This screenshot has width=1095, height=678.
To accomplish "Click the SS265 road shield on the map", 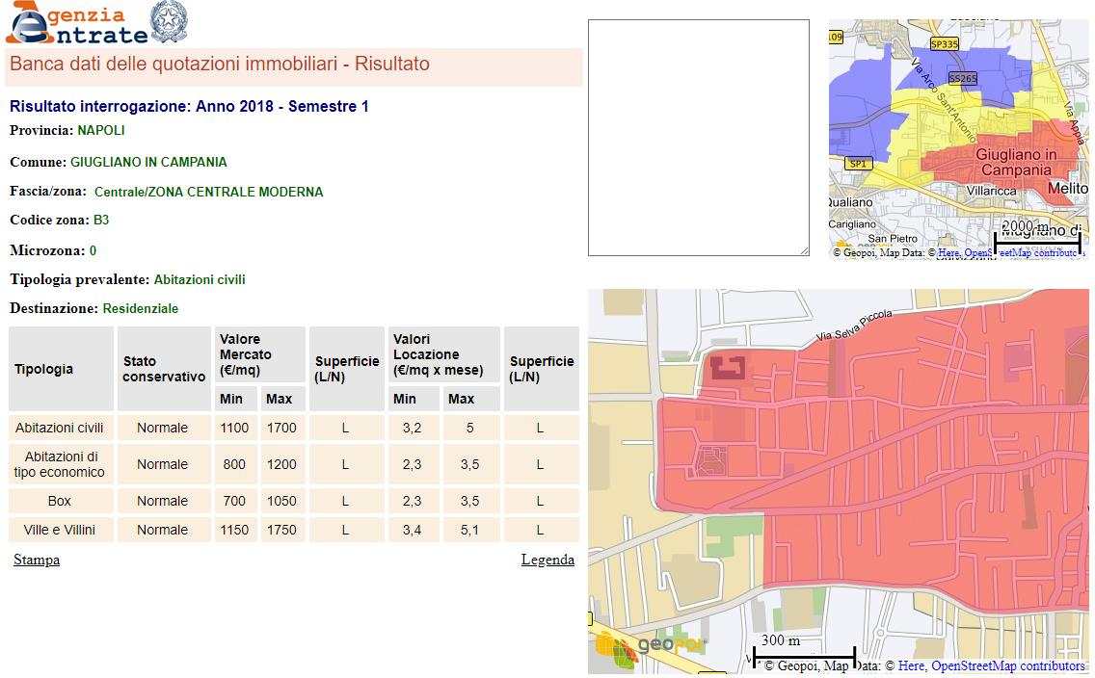I will click(962, 78).
